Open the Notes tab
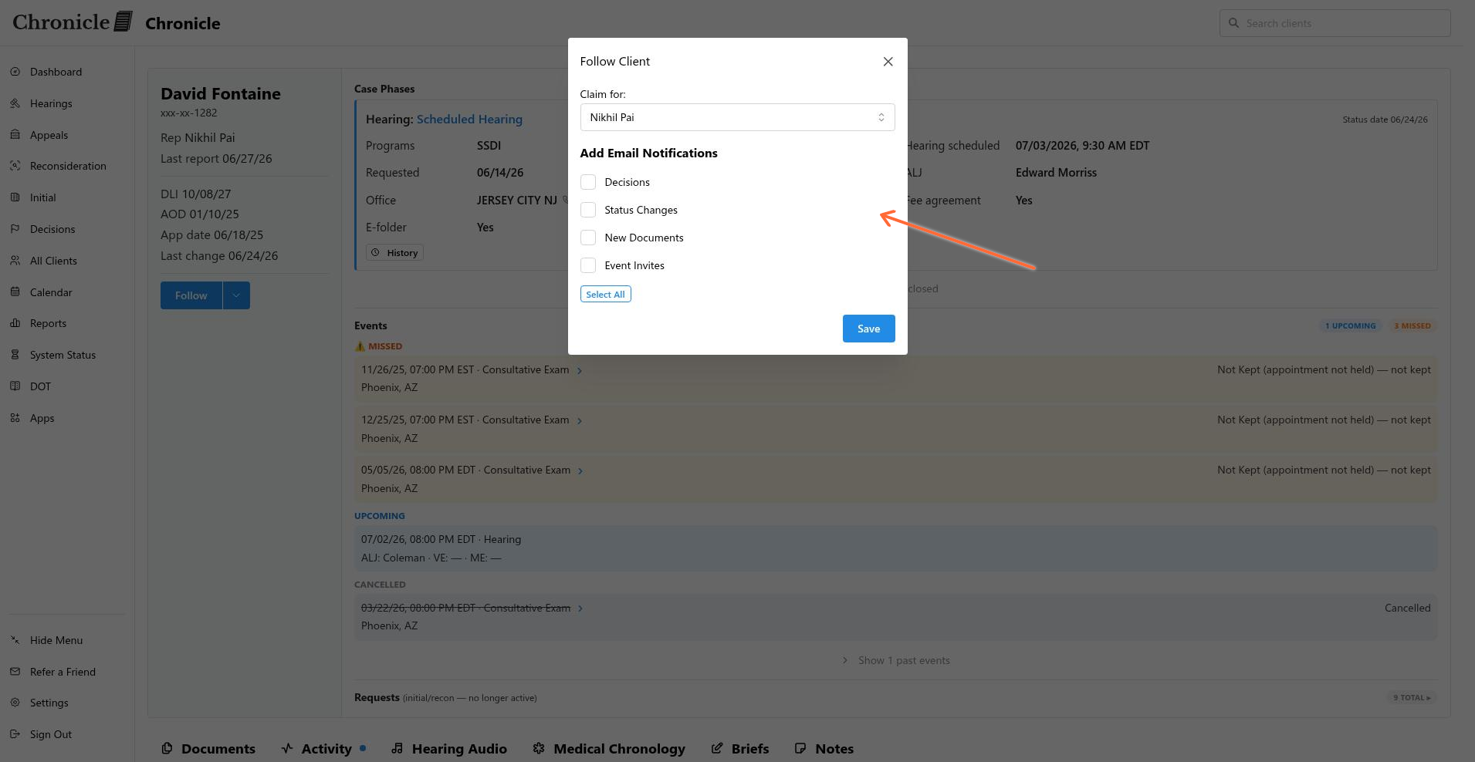Screen dimensions: 1475x762 coord(824,748)
